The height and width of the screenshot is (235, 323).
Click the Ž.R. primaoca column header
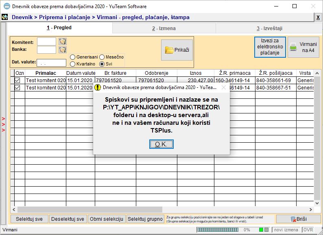pyautogui.click(x=235, y=73)
